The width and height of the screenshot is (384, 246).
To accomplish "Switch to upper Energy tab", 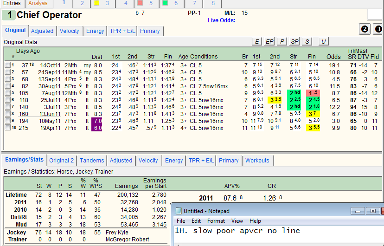I will (95, 31).
